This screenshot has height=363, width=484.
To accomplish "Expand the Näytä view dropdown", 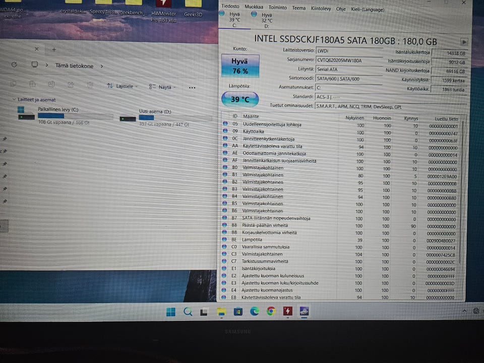I will [162, 87].
